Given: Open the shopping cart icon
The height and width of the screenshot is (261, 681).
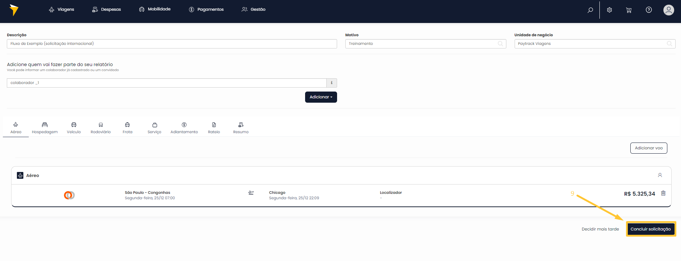Looking at the screenshot, I should pyautogui.click(x=629, y=10).
